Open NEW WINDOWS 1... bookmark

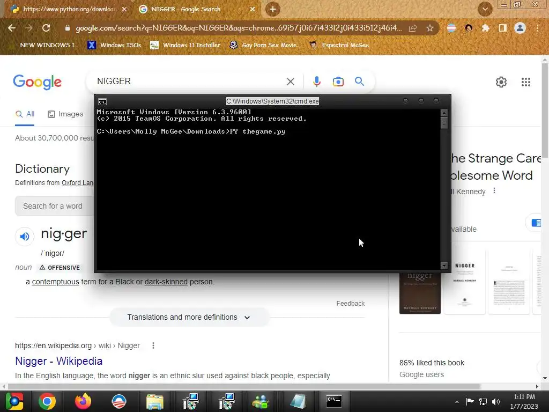(x=44, y=45)
